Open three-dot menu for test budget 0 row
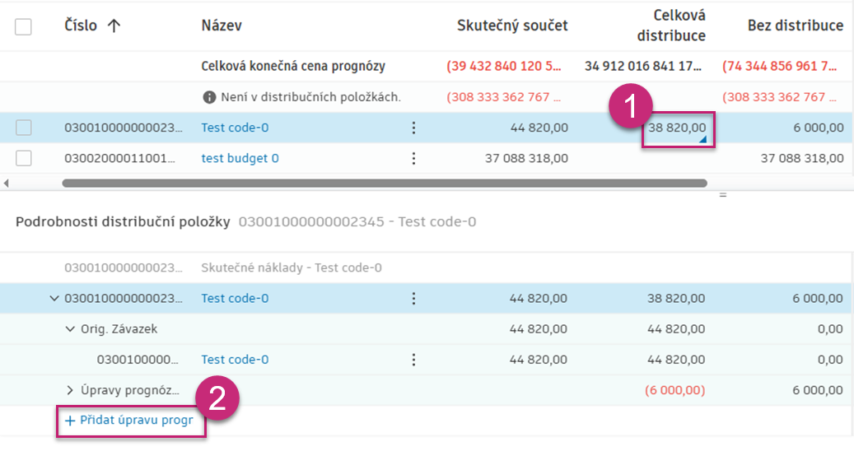 tap(413, 158)
